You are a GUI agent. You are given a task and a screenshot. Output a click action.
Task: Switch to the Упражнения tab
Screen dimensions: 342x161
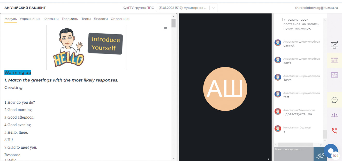30,19
